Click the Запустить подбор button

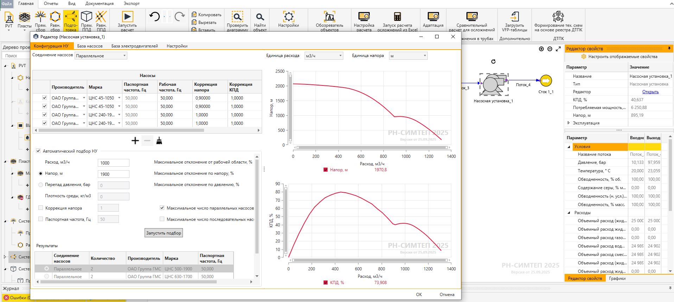[x=164, y=233]
